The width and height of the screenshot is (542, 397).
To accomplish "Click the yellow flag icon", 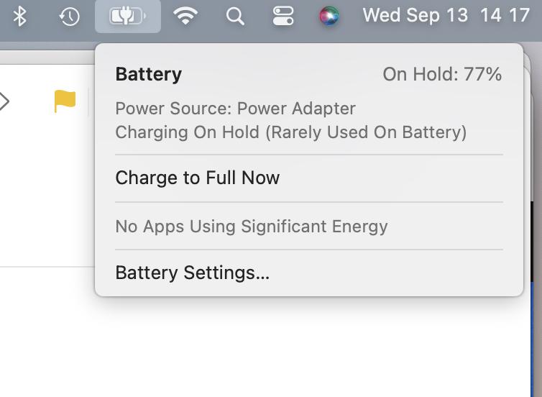I will point(65,101).
